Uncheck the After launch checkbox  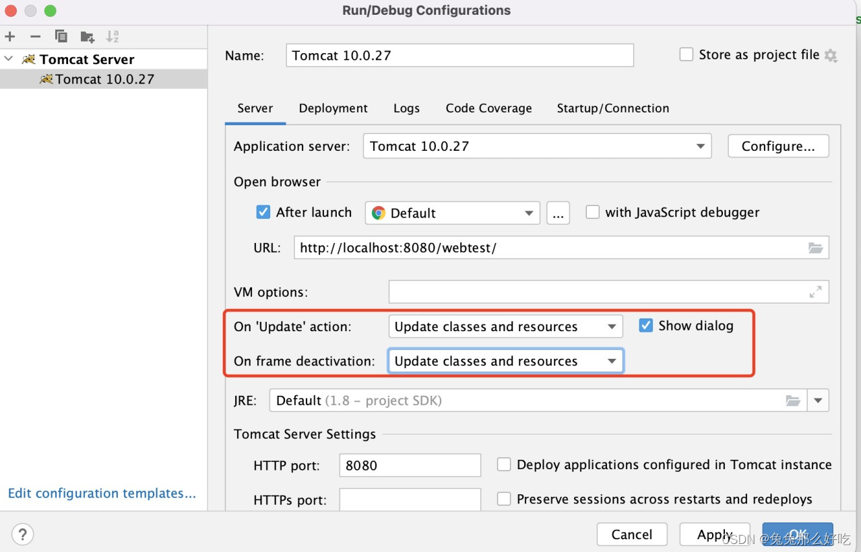(263, 212)
